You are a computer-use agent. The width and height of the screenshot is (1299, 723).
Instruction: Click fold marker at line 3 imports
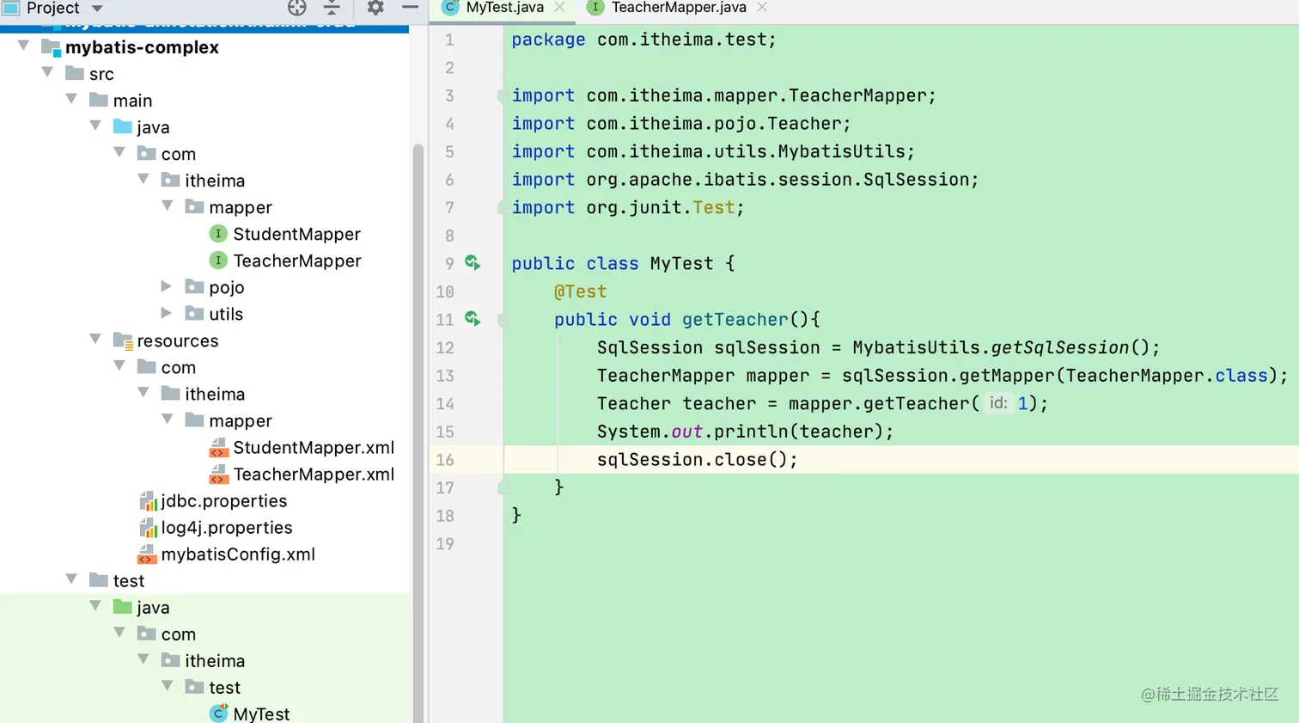coord(502,95)
